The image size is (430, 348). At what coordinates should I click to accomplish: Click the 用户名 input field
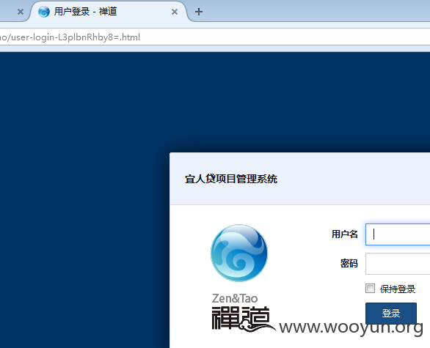[x=398, y=234]
